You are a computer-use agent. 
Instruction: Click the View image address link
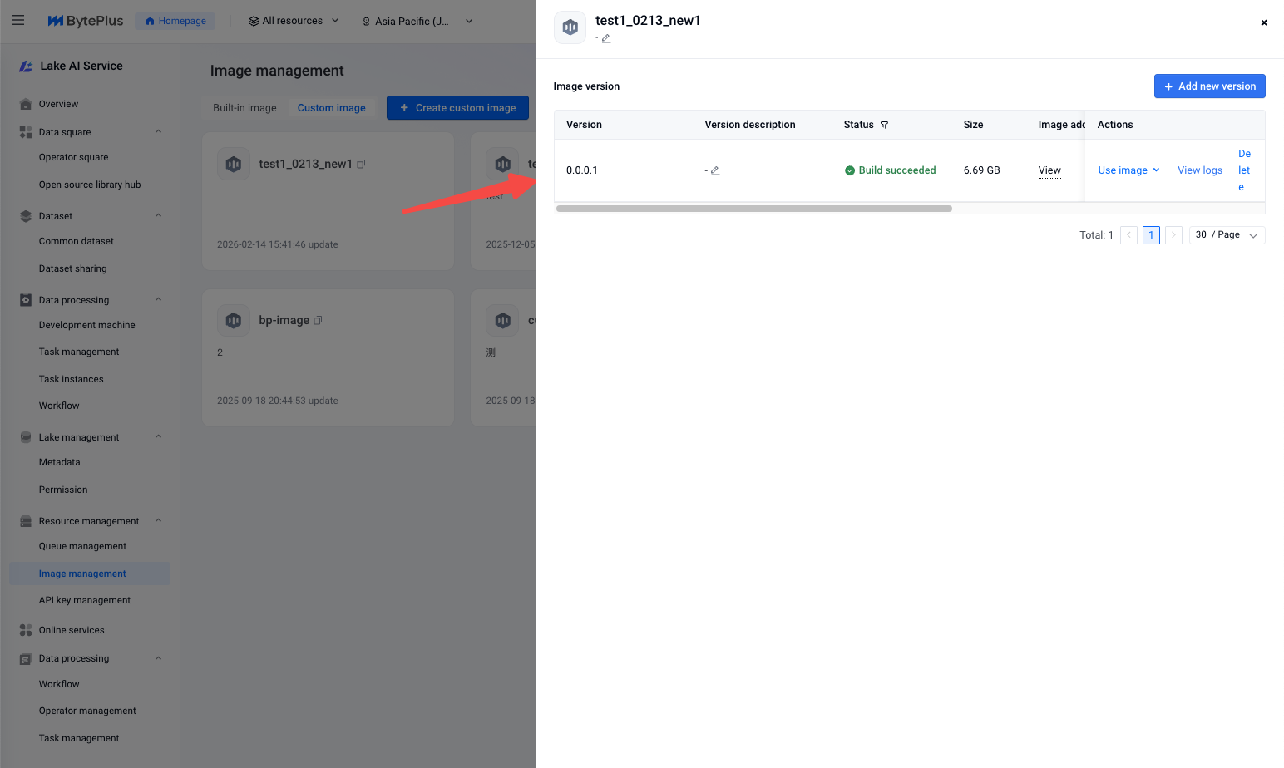1049,170
